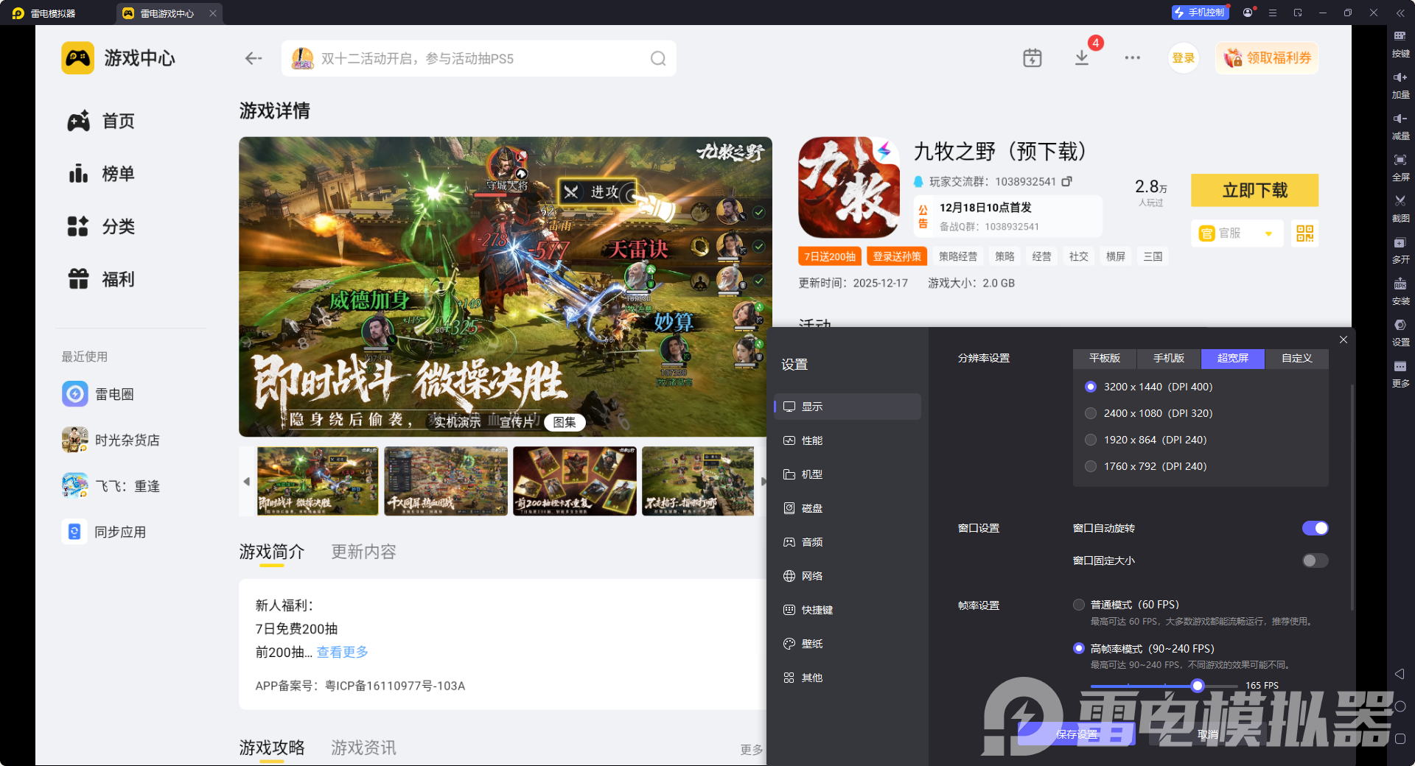Image resolution: width=1415 pixels, height=766 pixels.
Task: Click the back arrow beside search bar
Action: coord(254,59)
